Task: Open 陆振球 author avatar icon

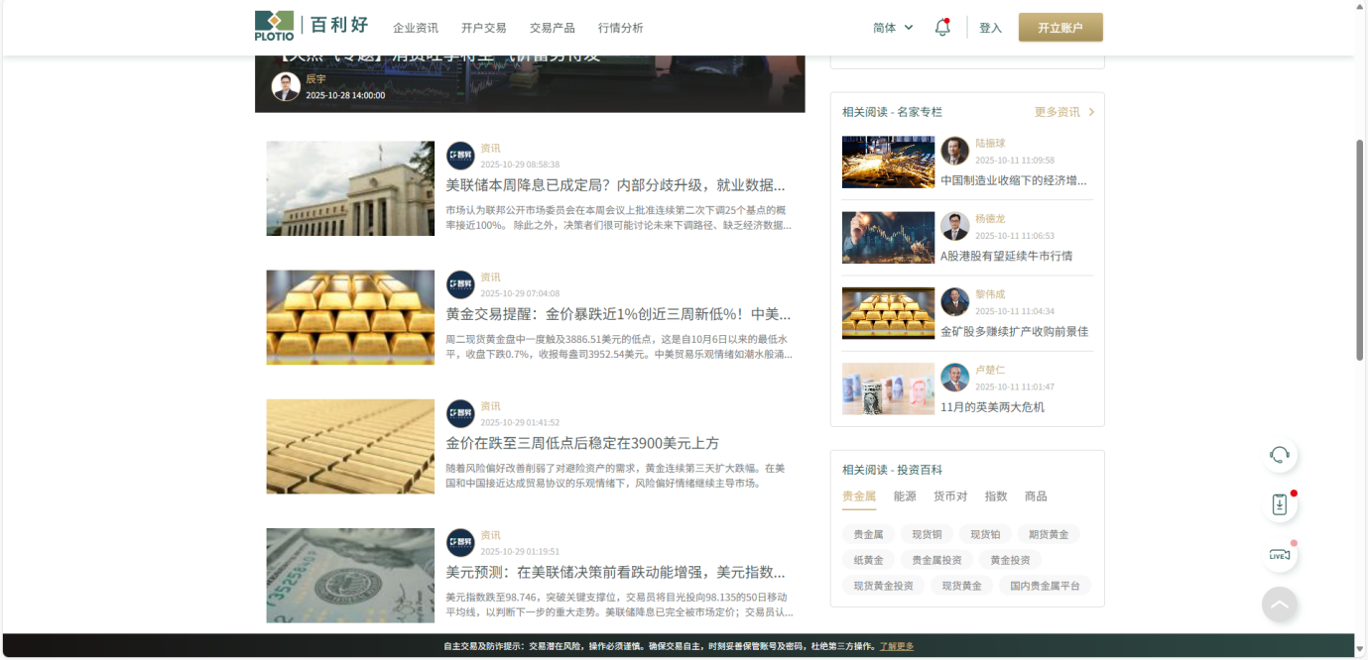Action: coord(953,151)
